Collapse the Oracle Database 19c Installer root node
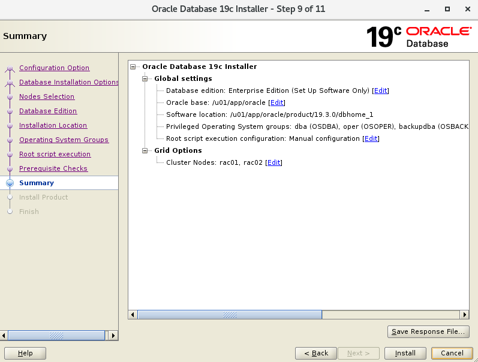This screenshot has width=478, height=362. pyautogui.click(x=133, y=67)
